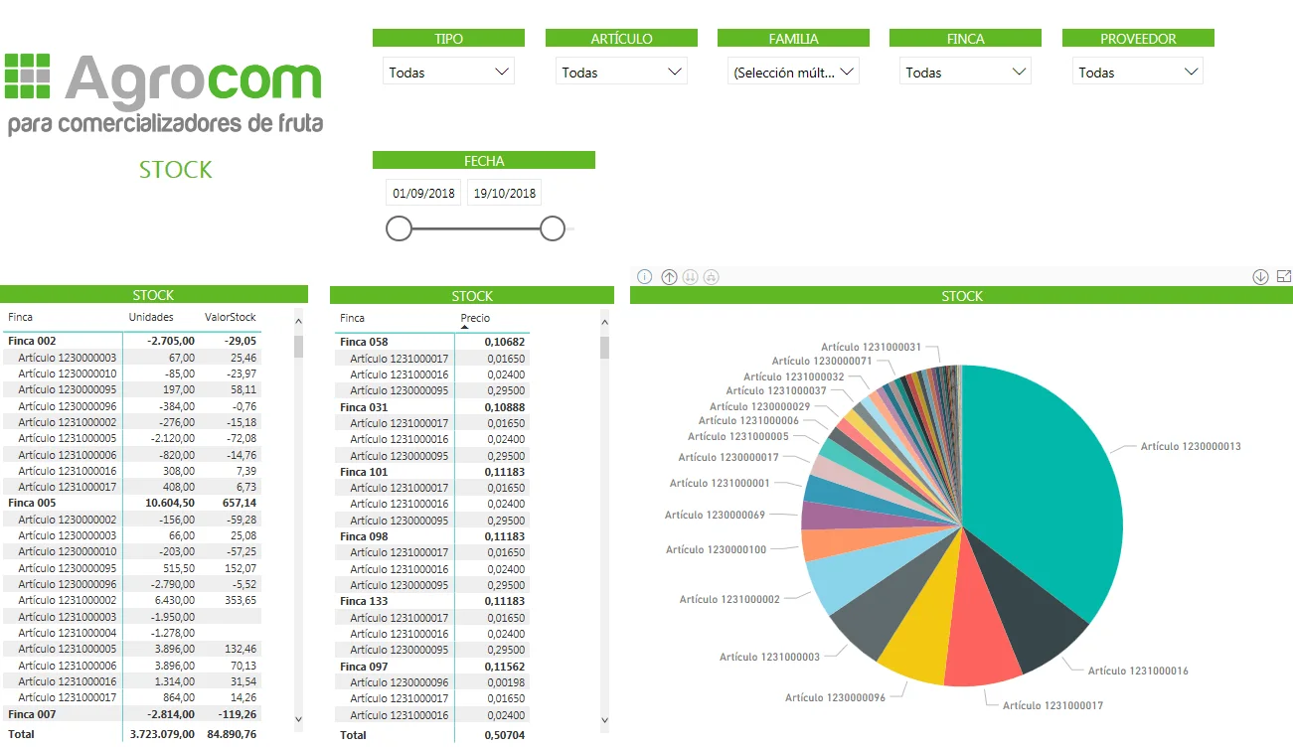The image size is (1293, 747).
Task: Select the Finca 002 row
Action: point(132,341)
